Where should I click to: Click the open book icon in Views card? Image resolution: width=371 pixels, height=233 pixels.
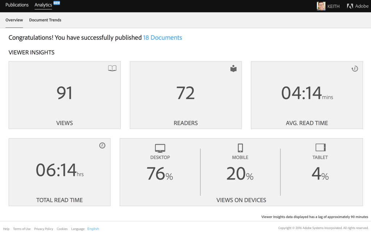coord(112,68)
